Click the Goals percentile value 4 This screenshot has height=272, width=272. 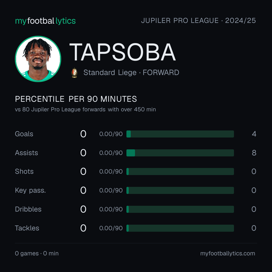[254, 134]
